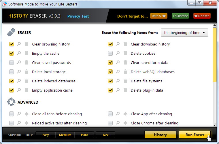Viewport: 219px width, 144px height.
Task: Click magnifier icon beside Clear saved form data
Action: pyautogui.click(x=118, y=62)
